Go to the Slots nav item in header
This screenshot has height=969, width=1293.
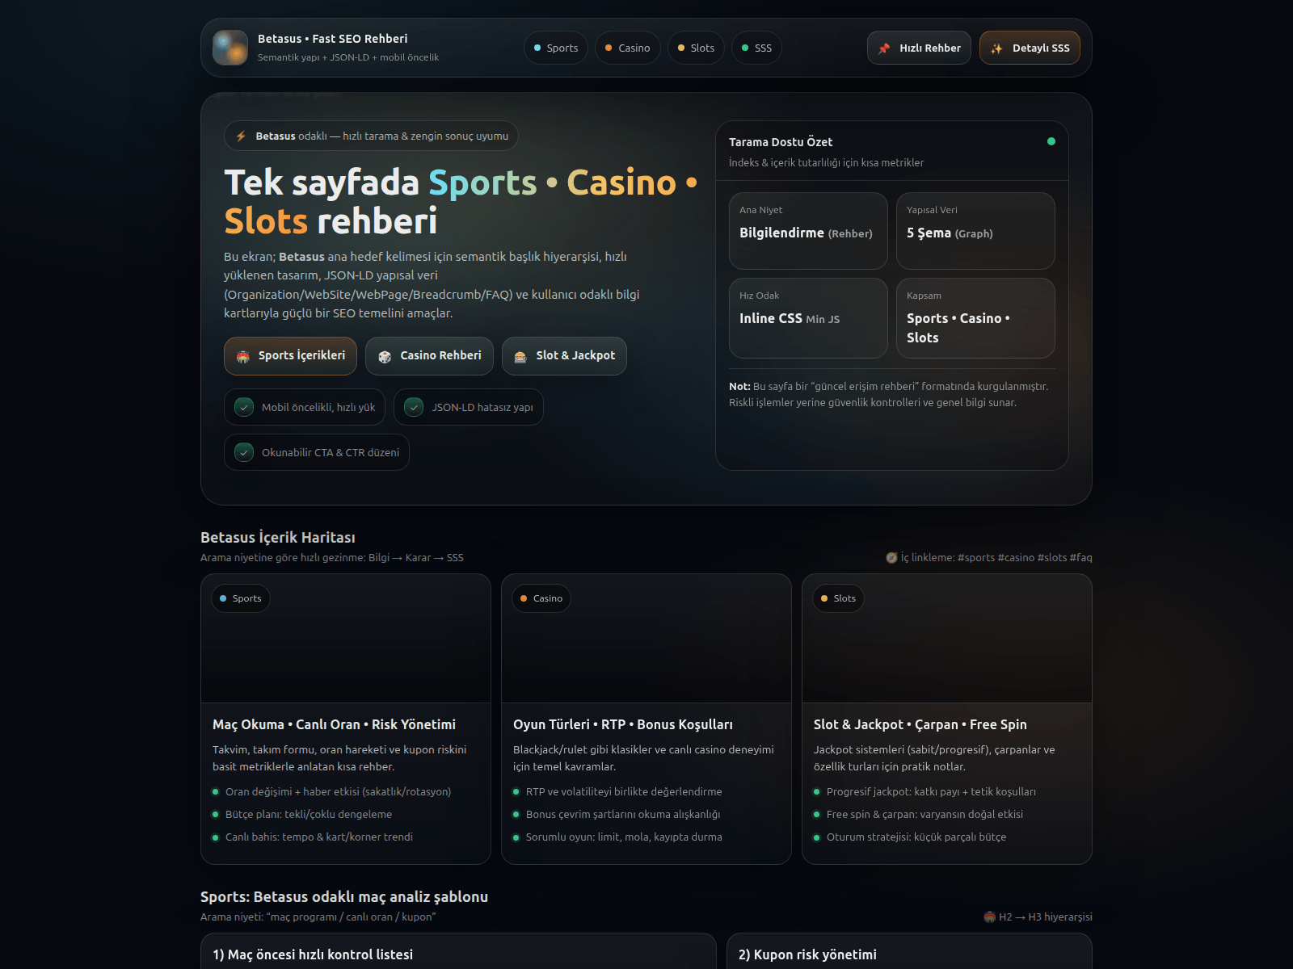pos(696,48)
